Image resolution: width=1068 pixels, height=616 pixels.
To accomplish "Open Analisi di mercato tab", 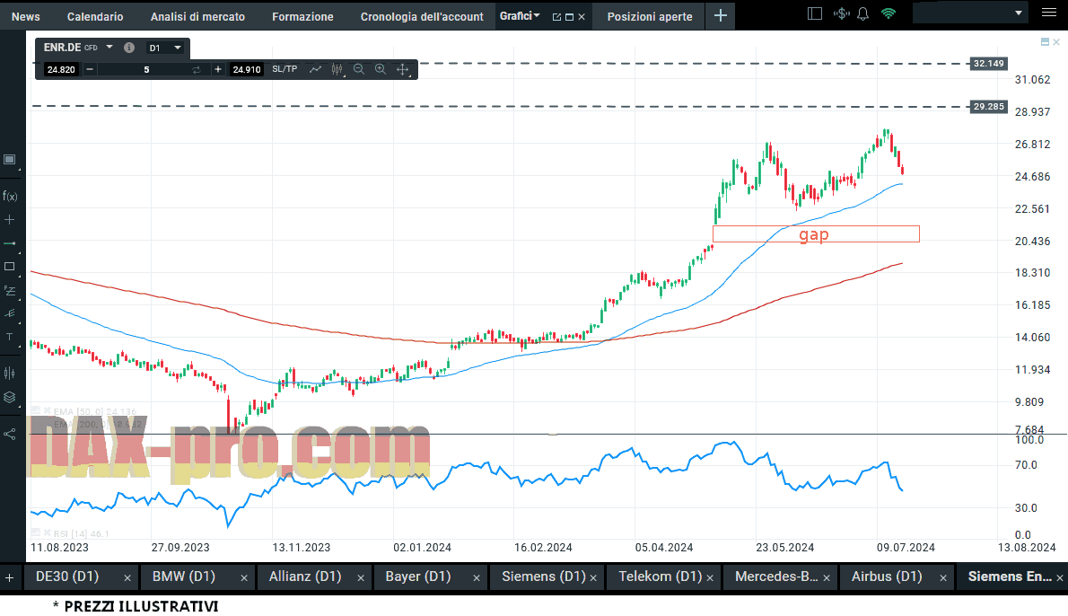I will point(197,16).
